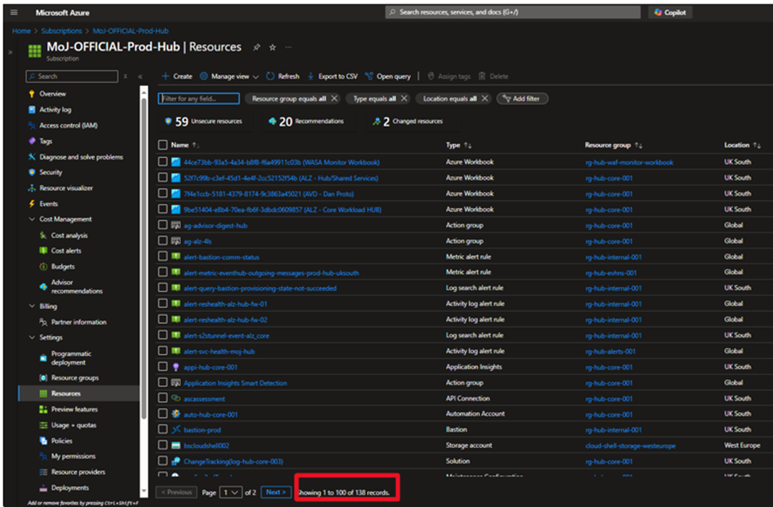Image resolution: width=773 pixels, height=507 pixels.
Task: Check the ascassessment row checkbox
Action: click(162, 398)
